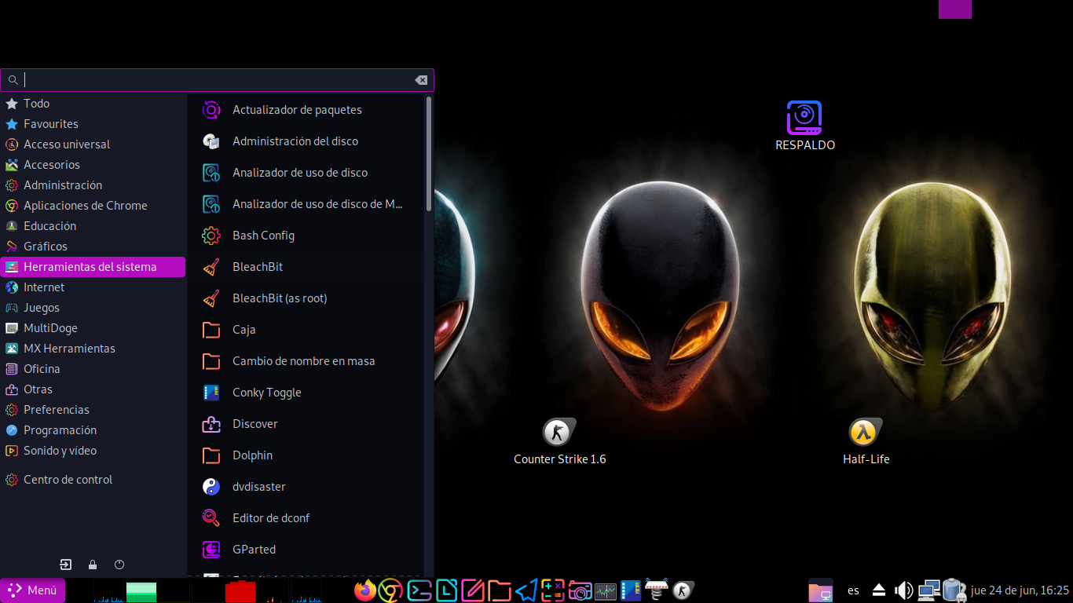Viewport: 1073px width, 603px height.
Task: Select the Internet category
Action: coord(44,287)
